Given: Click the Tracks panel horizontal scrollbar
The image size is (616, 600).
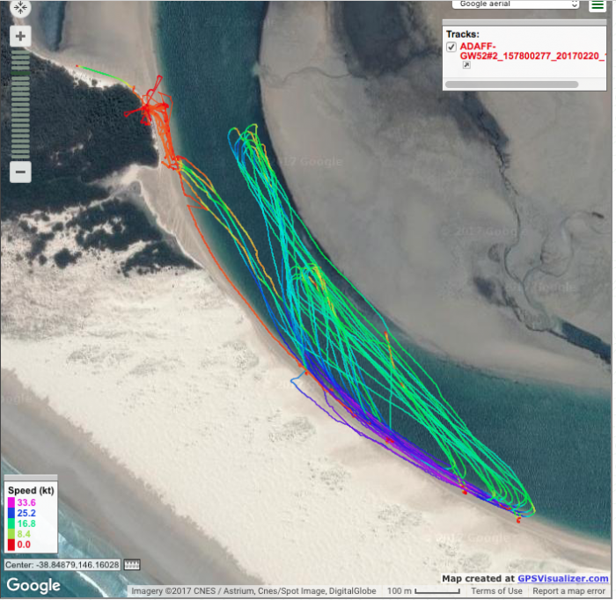Looking at the screenshot, I should (511, 84).
